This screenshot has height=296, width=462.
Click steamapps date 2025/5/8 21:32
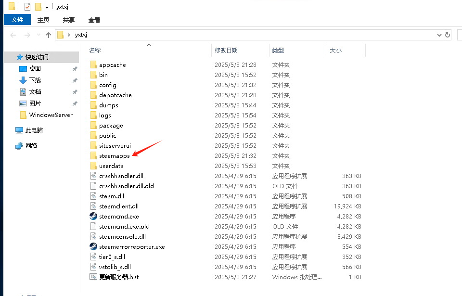(235, 155)
